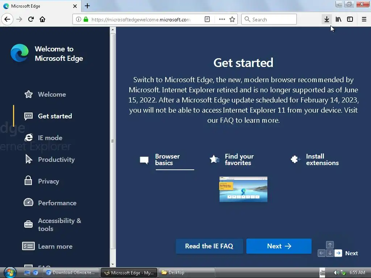Open the Productivity section
The image size is (371, 278).
(56, 160)
